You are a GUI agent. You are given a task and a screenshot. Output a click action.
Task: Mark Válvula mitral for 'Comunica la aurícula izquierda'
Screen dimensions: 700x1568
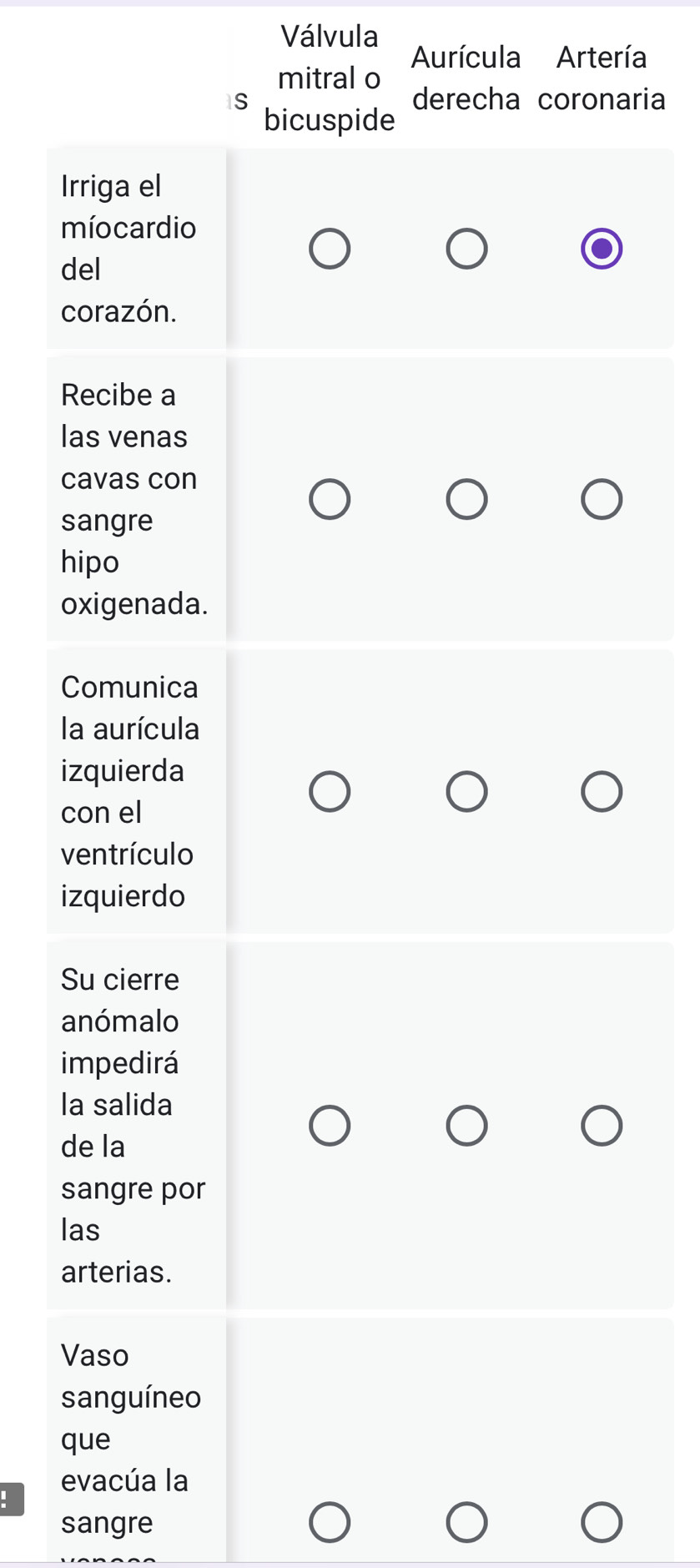click(x=330, y=791)
